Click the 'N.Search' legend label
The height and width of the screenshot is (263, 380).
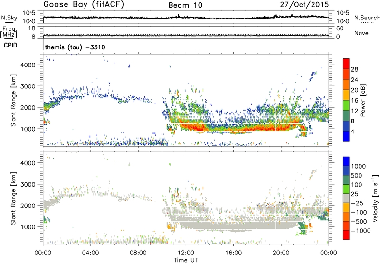tap(367, 18)
